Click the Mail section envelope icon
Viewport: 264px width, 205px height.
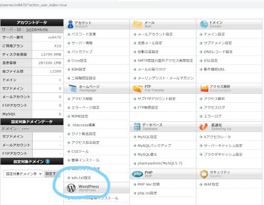coord(137,24)
